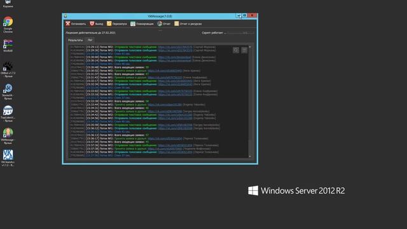Click the Выход exit toolbar button
The width and height of the screenshot is (407, 229).
[x=96, y=24]
